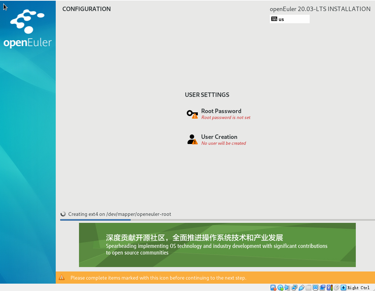This screenshot has width=375, height=291.
Task: Open the User Creation settings label
Action: click(x=219, y=137)
